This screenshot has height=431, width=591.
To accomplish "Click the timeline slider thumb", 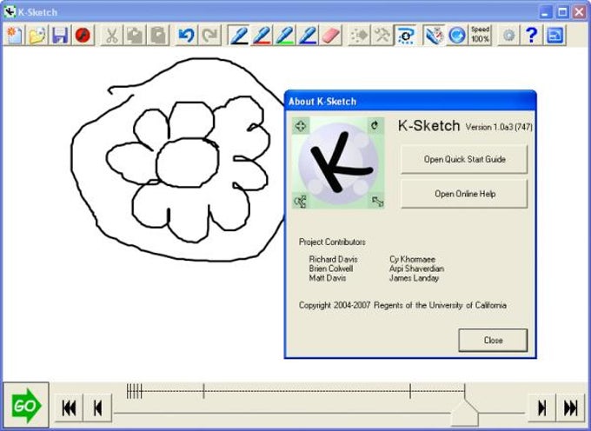I will click(465, 413).
